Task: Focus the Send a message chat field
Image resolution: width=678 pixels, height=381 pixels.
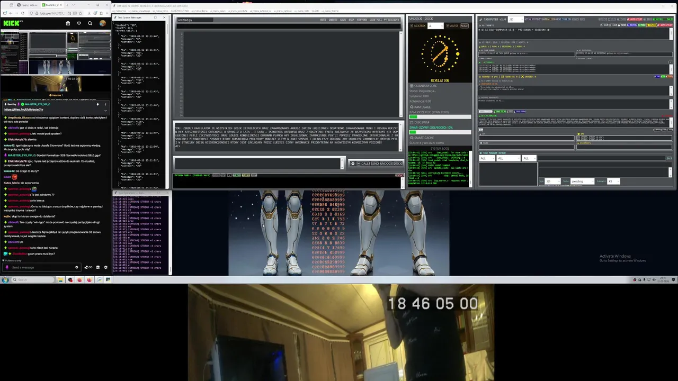Action: coord(42,267)
